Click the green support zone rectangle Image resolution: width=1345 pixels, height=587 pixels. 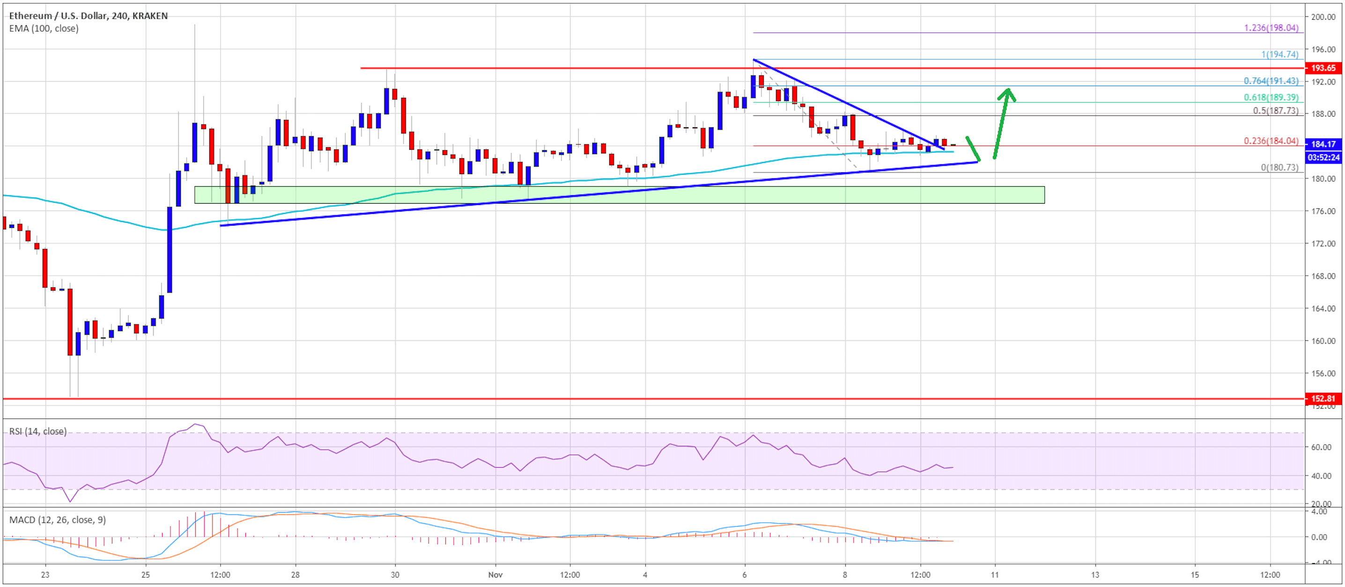tap(619, 195)
